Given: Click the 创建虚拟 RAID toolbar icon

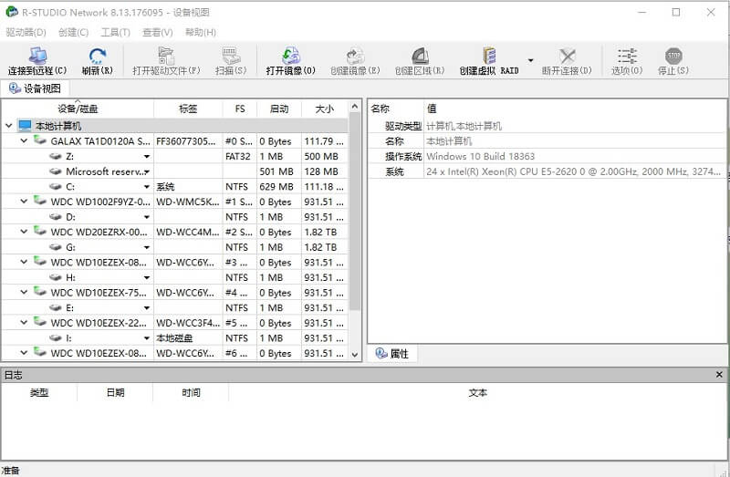Looking at the screenshot, I should [489, 56].
